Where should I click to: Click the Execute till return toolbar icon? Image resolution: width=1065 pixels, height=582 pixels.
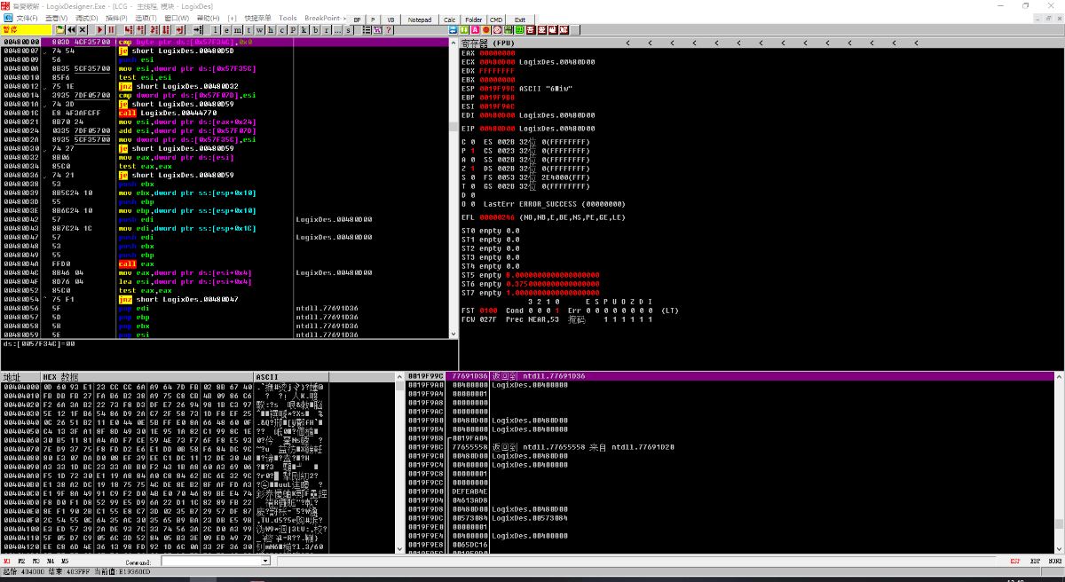coord(180,29)
